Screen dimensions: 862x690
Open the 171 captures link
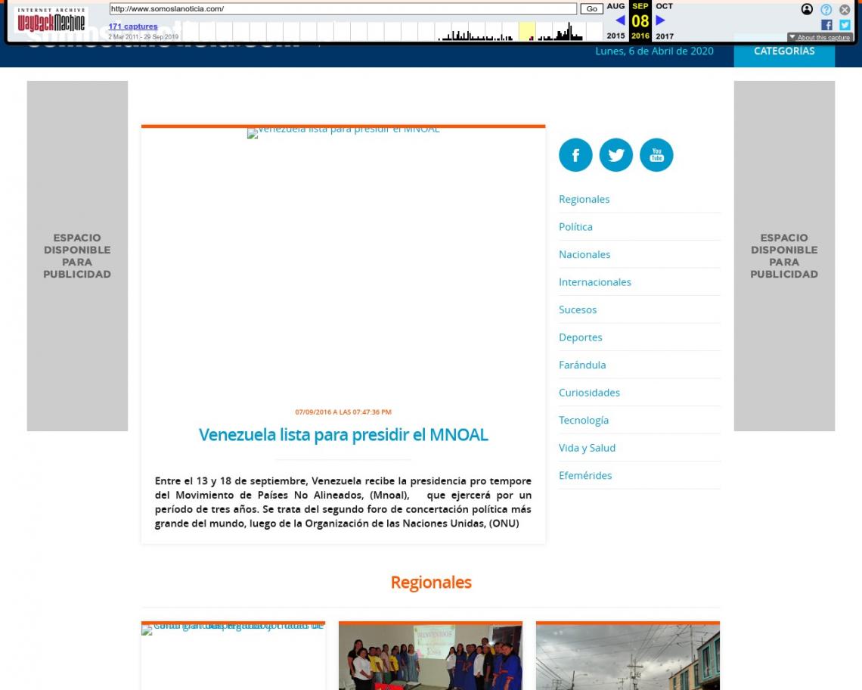(x=133, y=26)
